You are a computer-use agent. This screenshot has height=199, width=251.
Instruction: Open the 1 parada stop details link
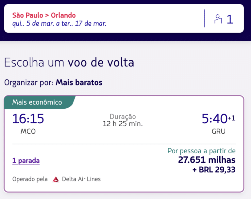pyautogui.click(x=26, y=161)
